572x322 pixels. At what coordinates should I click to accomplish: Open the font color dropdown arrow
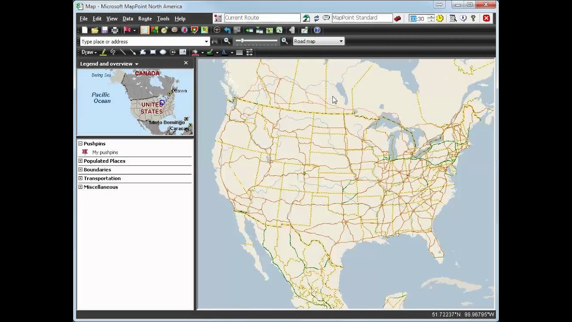point(232,53)
